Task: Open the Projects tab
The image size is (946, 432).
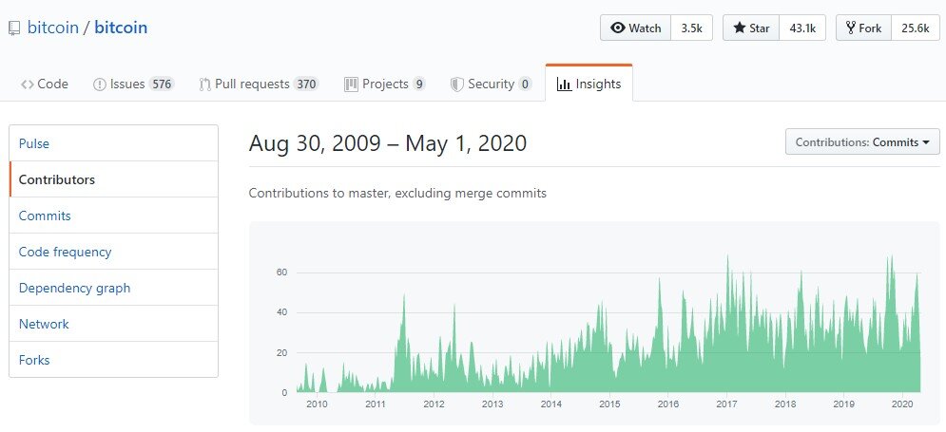Action: 384,84
